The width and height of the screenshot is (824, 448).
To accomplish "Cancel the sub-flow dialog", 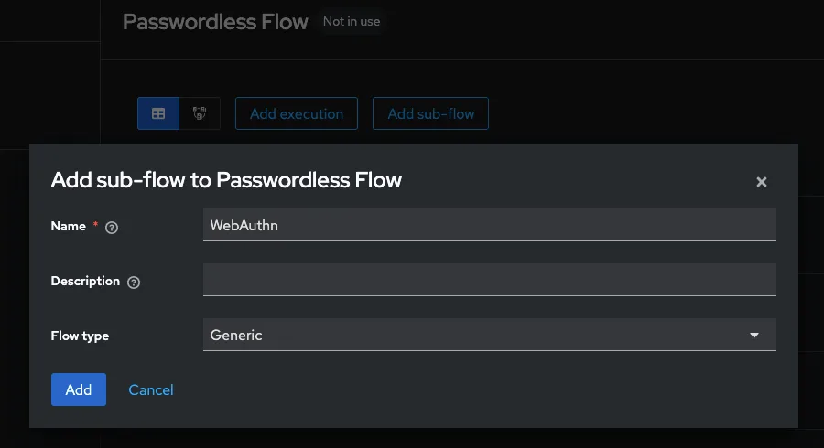I will click(151, 389).
